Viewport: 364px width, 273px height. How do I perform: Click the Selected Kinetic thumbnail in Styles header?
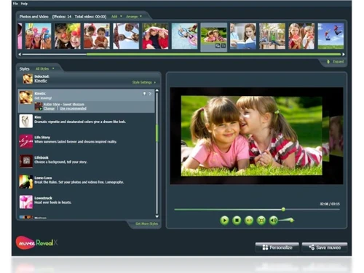[x=28, y=79]
